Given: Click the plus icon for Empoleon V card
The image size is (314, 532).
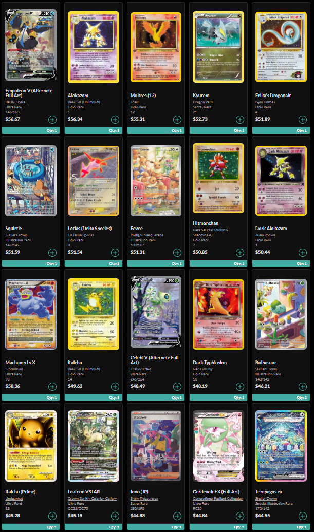Looking at the screenshot, I should pos(52,120).
